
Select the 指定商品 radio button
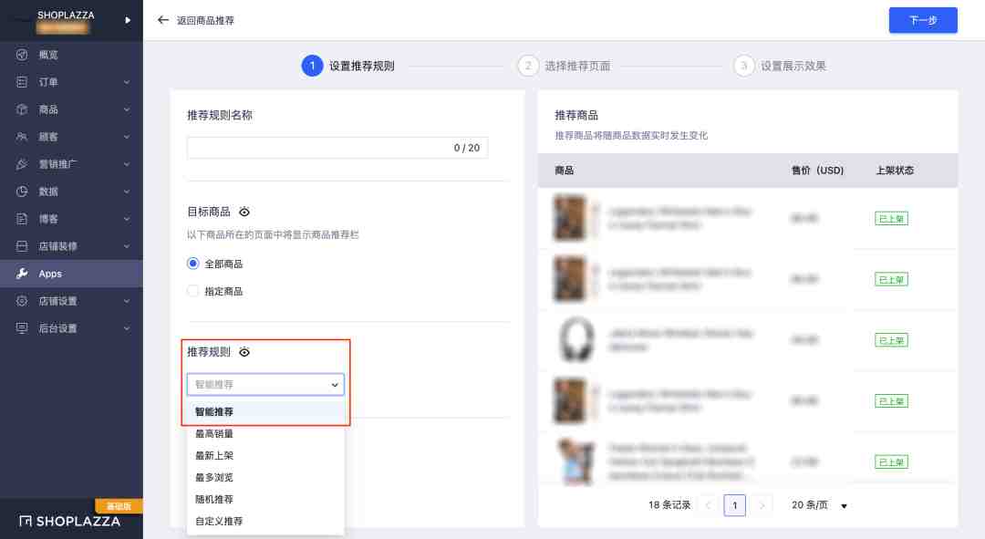tap(192, 291)
